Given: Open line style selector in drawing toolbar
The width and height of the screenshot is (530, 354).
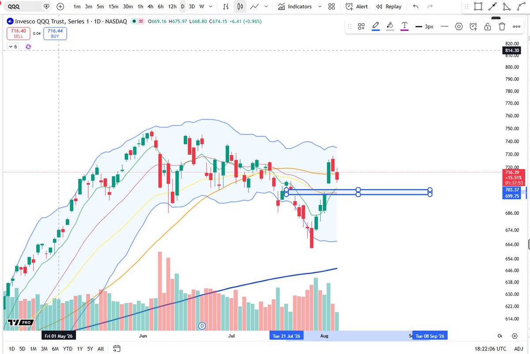Looking at the screenshot, I should [444, 26].
